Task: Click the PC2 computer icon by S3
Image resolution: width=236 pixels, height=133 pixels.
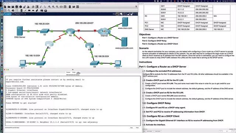Action: point(118,64)
